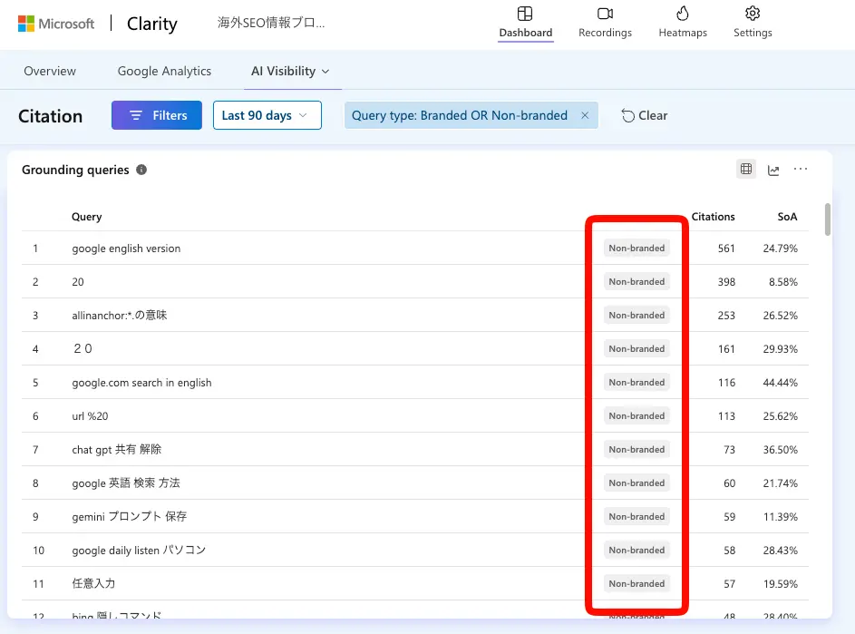Click the SoA value 44.44%

pos(781,383)
